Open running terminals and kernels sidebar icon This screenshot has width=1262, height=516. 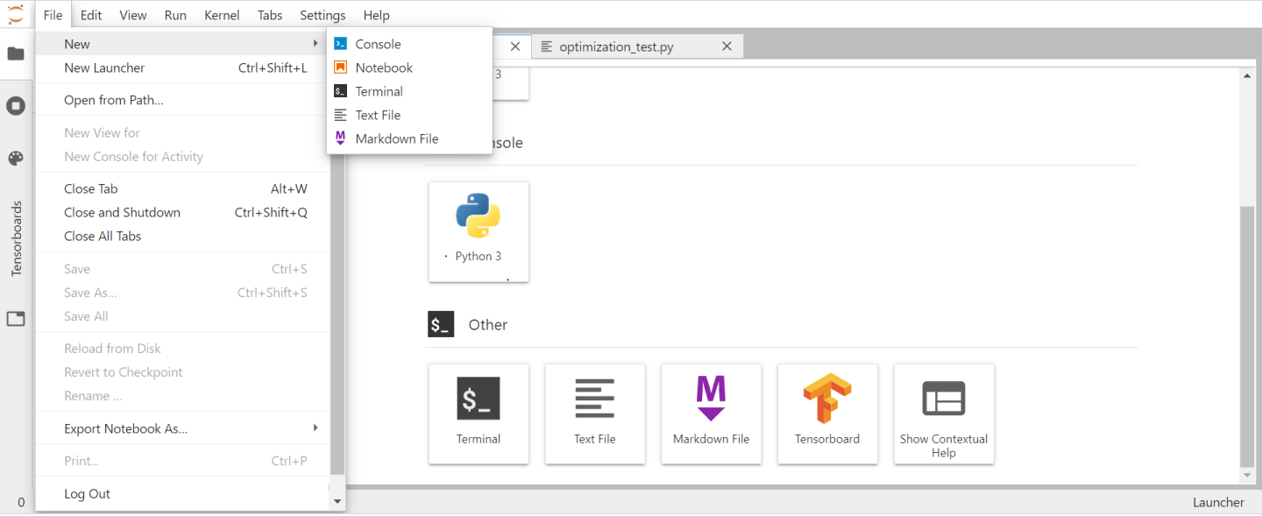[x=16, y=106]
